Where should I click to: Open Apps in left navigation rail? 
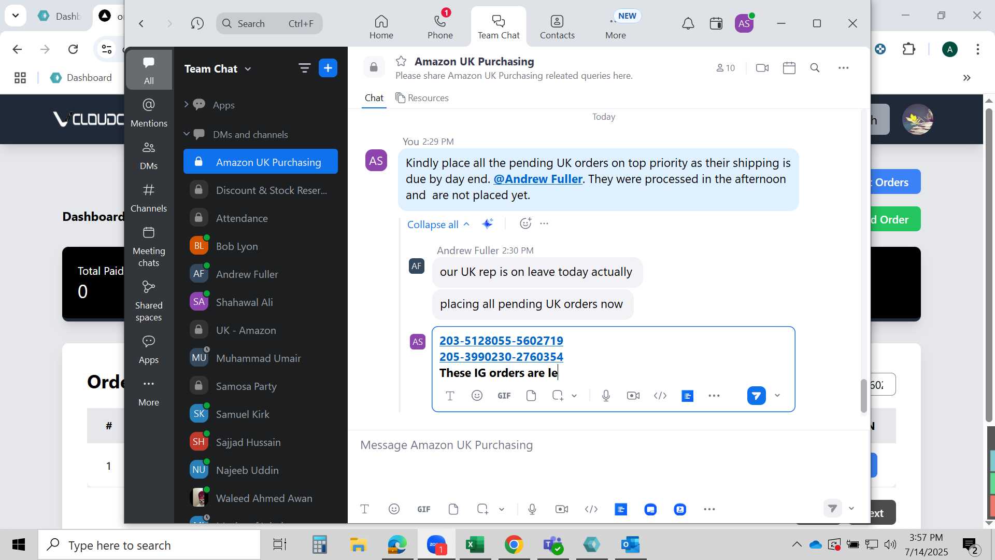point(149,349)
